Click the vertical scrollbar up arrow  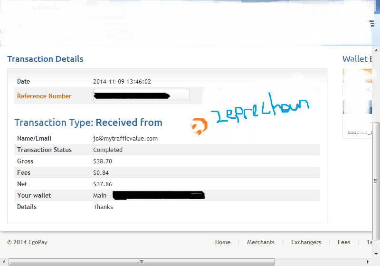[x=376, y=50]
